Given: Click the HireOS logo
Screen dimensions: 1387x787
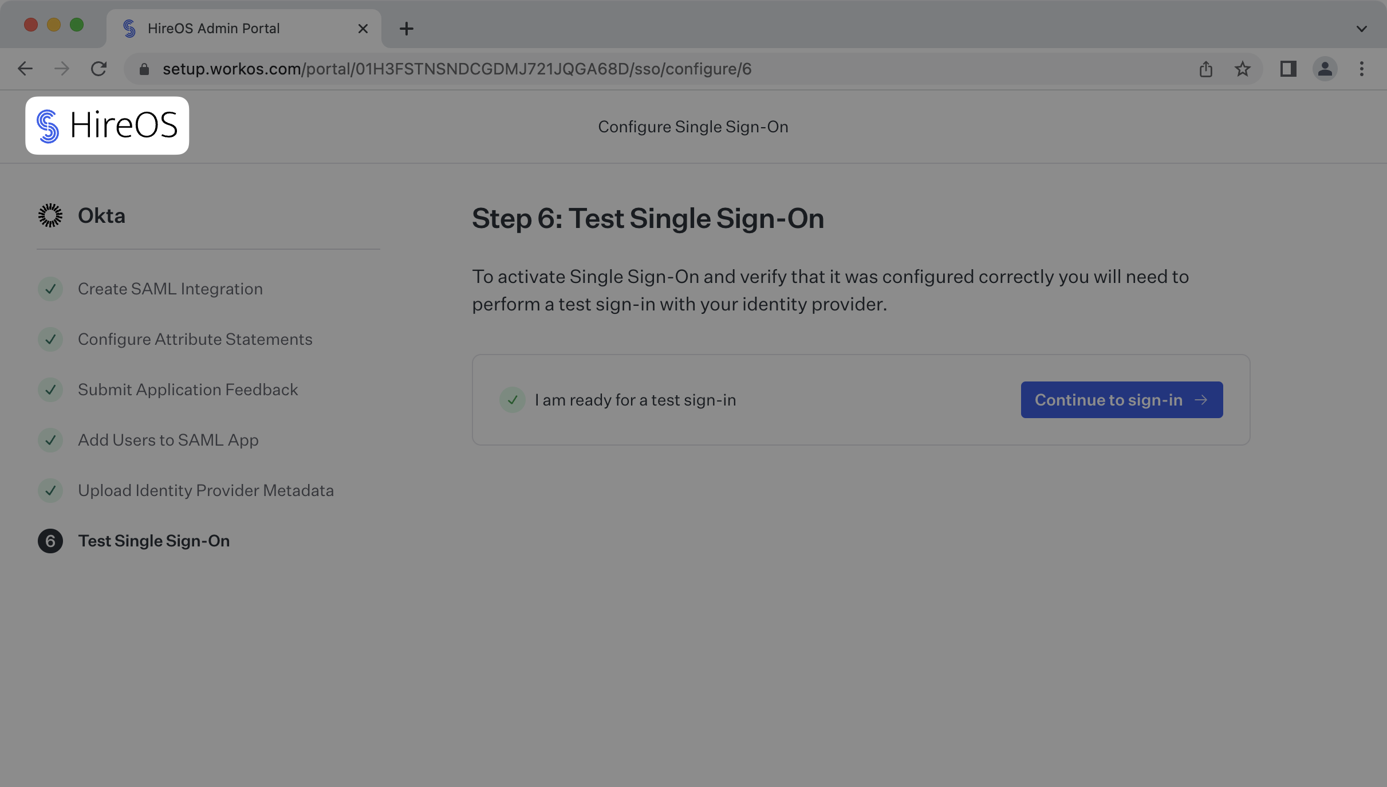Looking at the screenshot, I should [107, 125].
